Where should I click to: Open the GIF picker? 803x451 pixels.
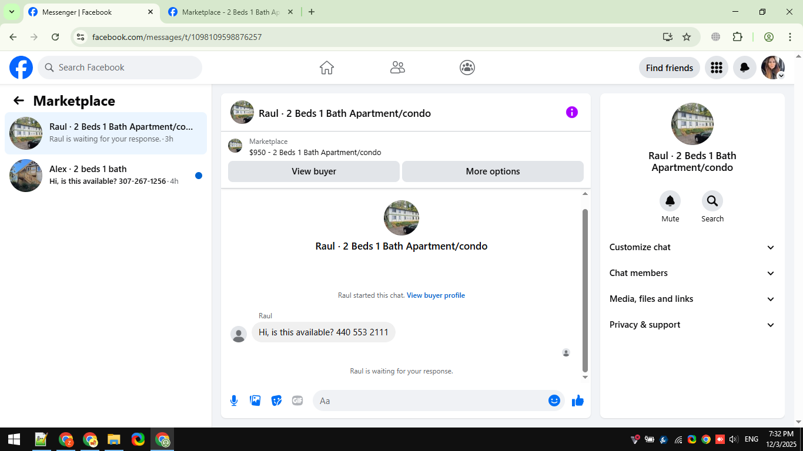(297, 400)
